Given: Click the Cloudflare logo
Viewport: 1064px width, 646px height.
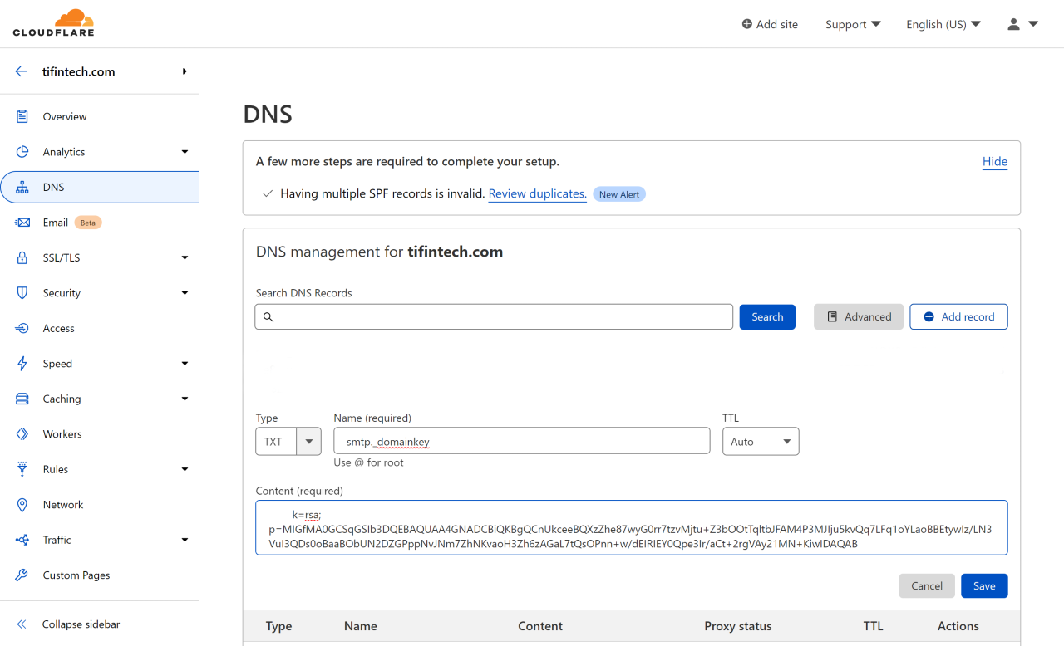Looking at the screenshot, I should coord(53,23).
